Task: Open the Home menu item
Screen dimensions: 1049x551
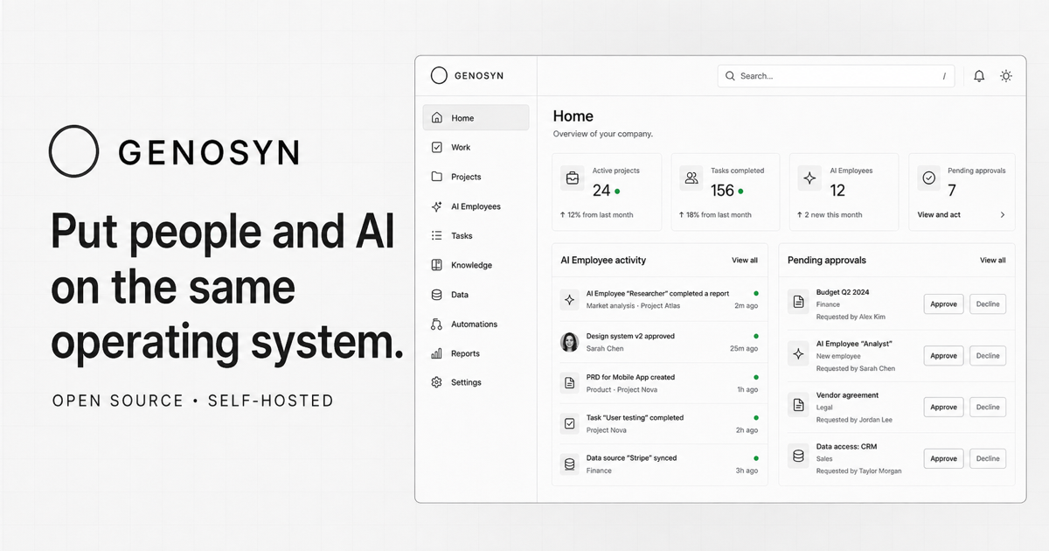Action: tap(476, 118)
